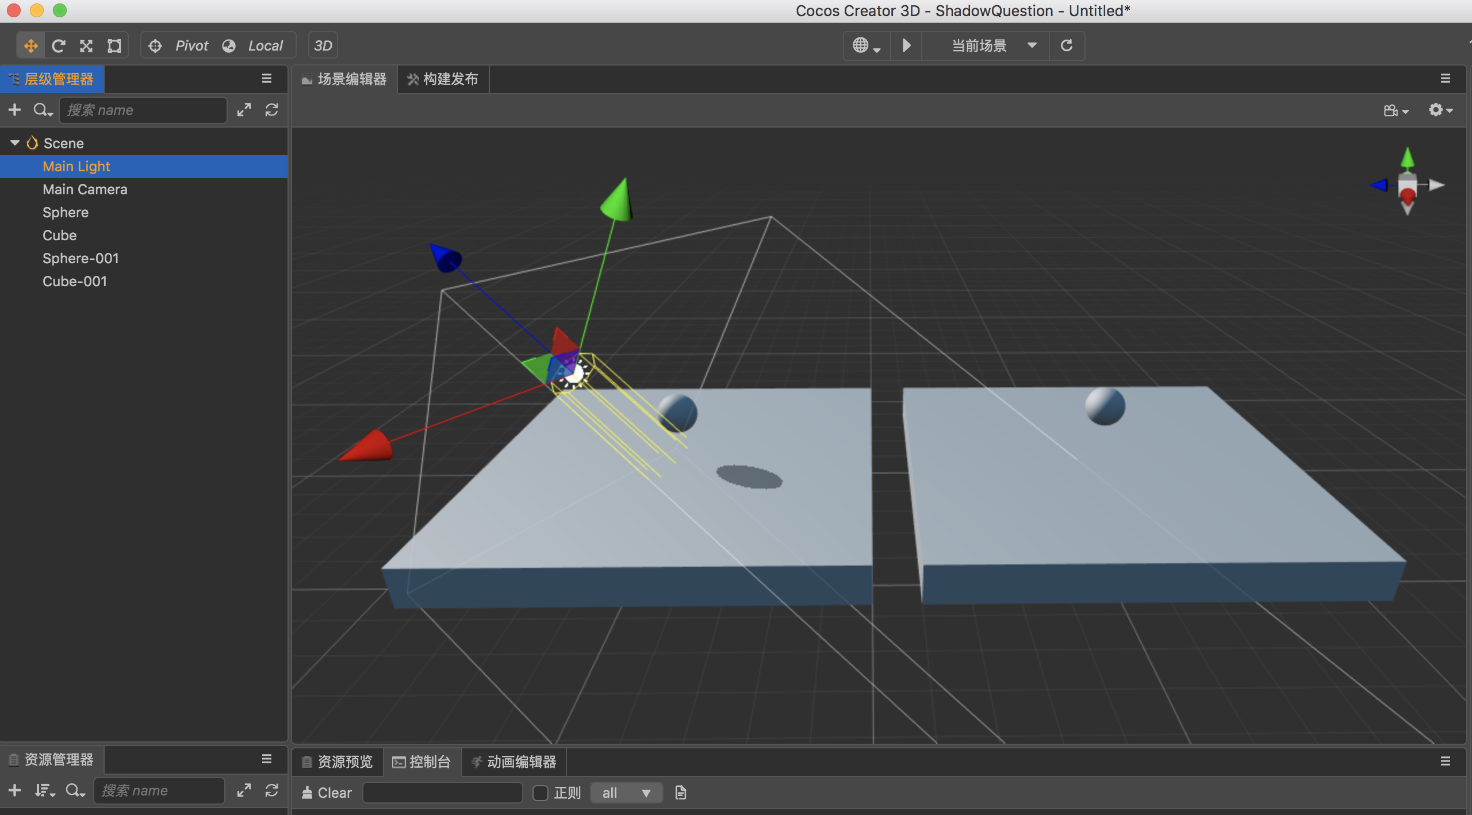Viewport: 1472px width, 815px height.
Task: Select Main Camera node in hierarchy
Action: [x=85, y=189]
